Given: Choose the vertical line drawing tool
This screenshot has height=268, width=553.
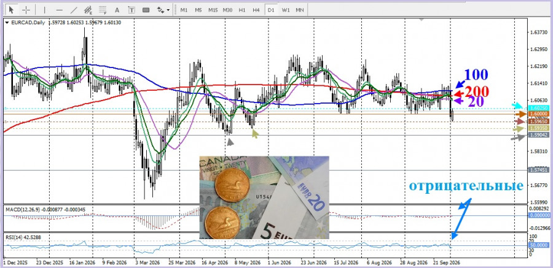Looking at the screenshot, I should (x=44, y=10).
